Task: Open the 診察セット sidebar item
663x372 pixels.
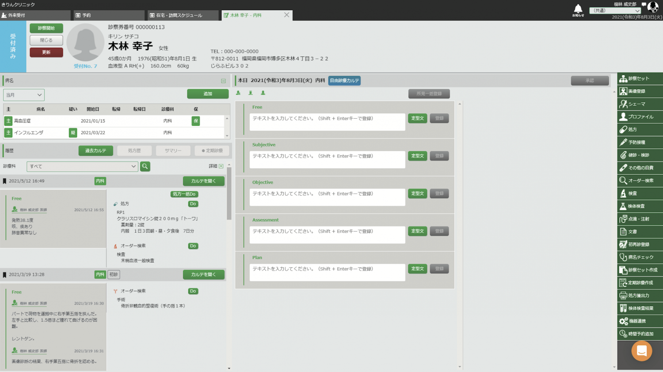Action: click(x=640, y=79)
